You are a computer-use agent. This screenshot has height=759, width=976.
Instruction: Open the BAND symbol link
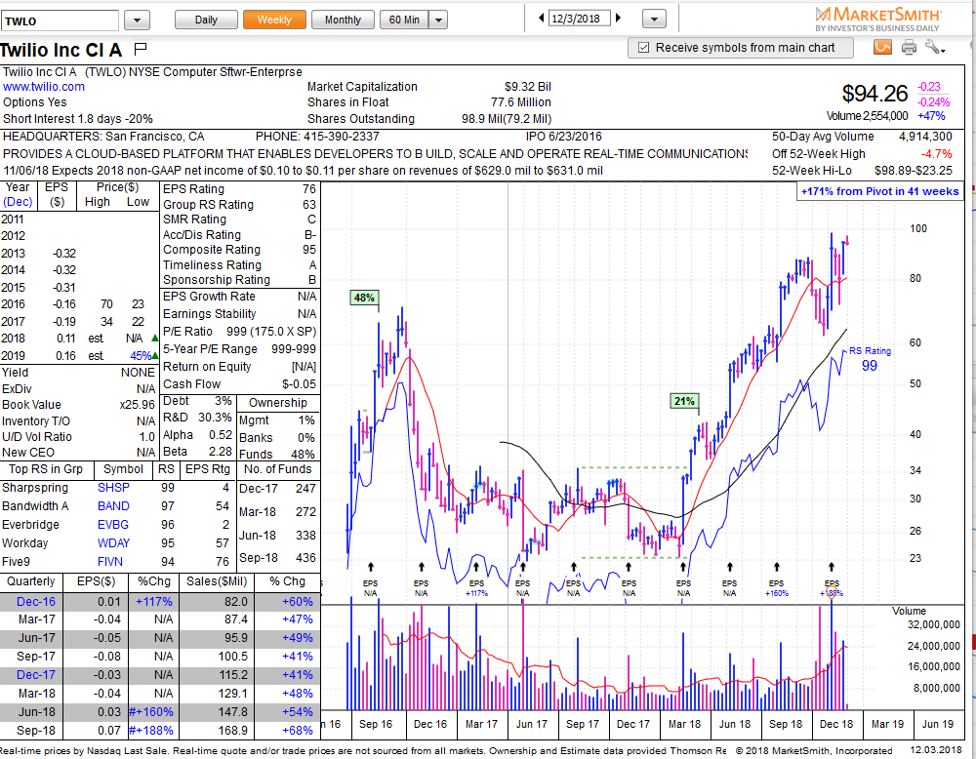(x=113, y=506)
